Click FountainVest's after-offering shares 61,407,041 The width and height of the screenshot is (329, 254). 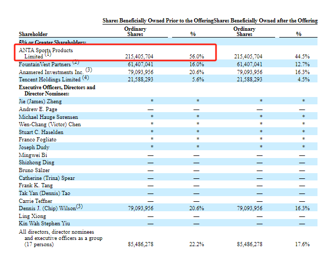click(x=249, y=64)
